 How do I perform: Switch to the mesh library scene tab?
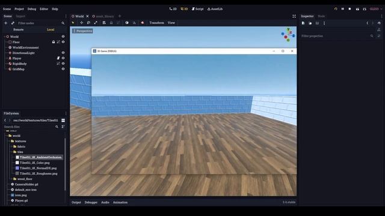(103, 16)
